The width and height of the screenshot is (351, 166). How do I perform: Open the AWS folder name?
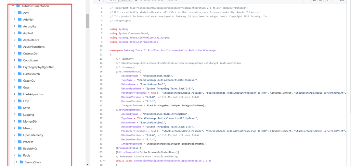(26, 13)
